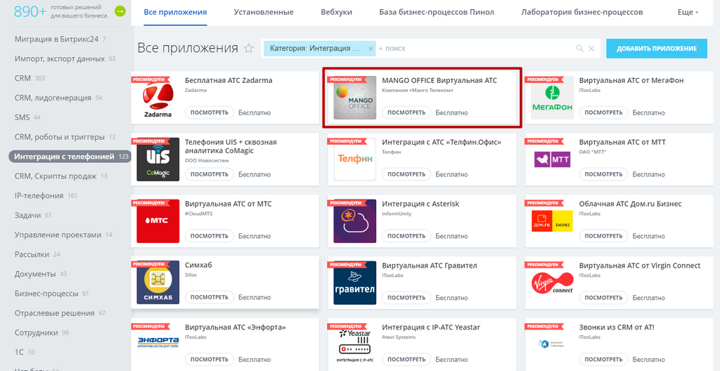
Task: Open Симхаб logo thumbnail
Action: pyautogui.click(x=157, y=282)
